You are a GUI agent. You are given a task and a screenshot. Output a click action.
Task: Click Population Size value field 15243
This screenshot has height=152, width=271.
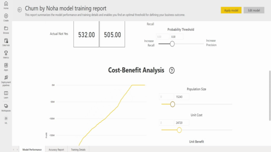pyautogui.click(x=182, y=97)
